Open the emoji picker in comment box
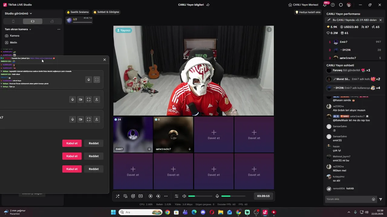The width and height of the screenshot is (387, 217). (373, 199)
